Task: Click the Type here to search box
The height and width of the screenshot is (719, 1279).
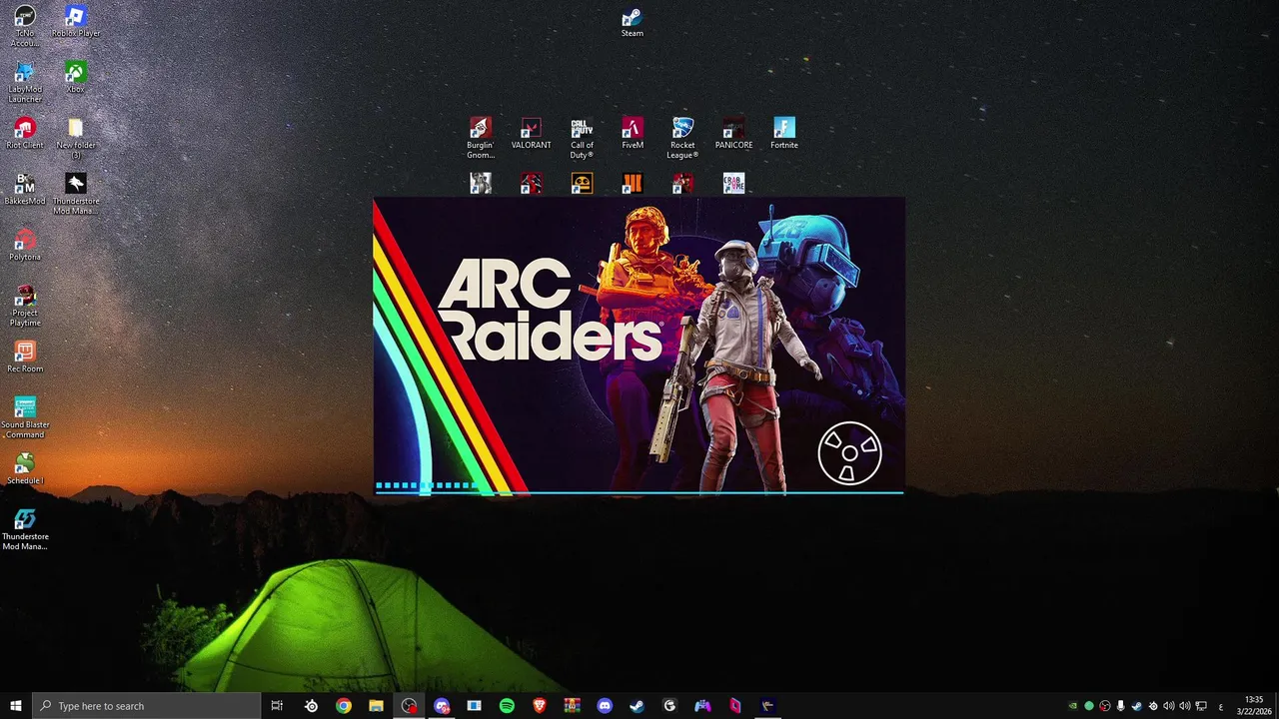Action: pos(146,706)
